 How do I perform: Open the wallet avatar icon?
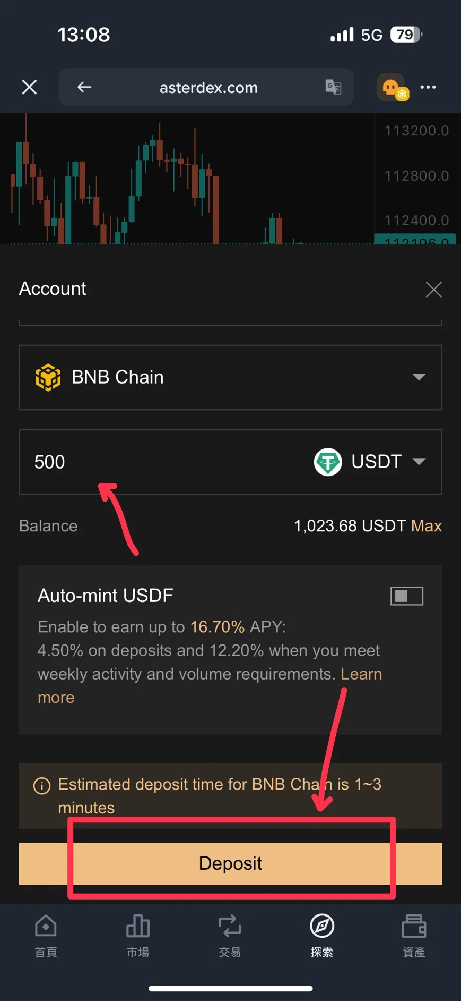[392, 87]
